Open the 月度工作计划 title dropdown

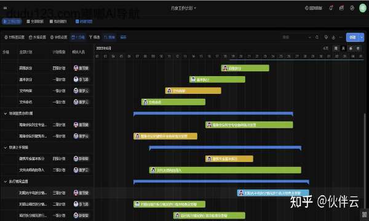(183, 8)
